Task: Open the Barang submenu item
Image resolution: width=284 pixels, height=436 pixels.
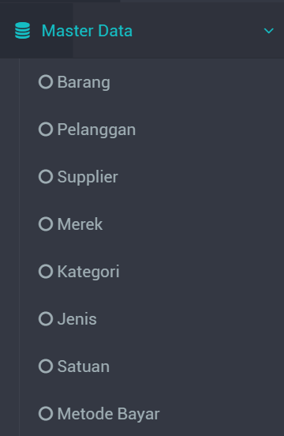Action: tap(84, 82)
